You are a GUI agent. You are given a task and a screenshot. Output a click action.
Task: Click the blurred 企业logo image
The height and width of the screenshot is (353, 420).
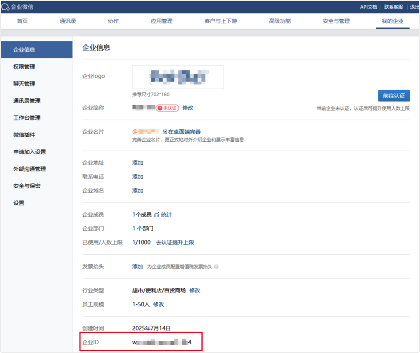coord(178,77)
